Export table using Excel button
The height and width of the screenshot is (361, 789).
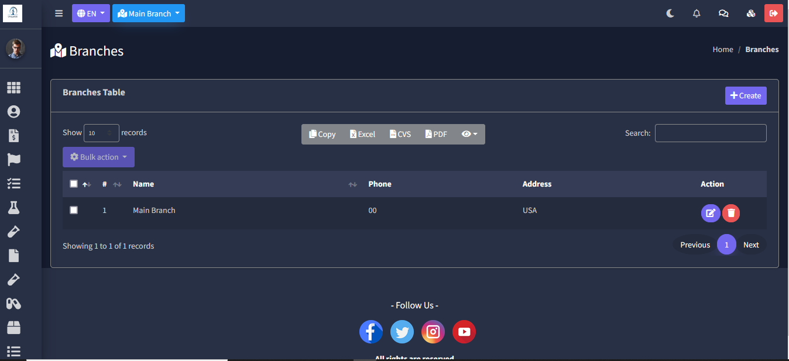362,134
